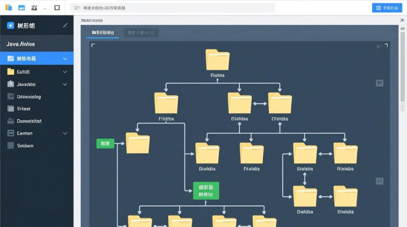Click the snapshot icon inside the canvas top-right corner

pyautogui.click(x=378, y=46)
